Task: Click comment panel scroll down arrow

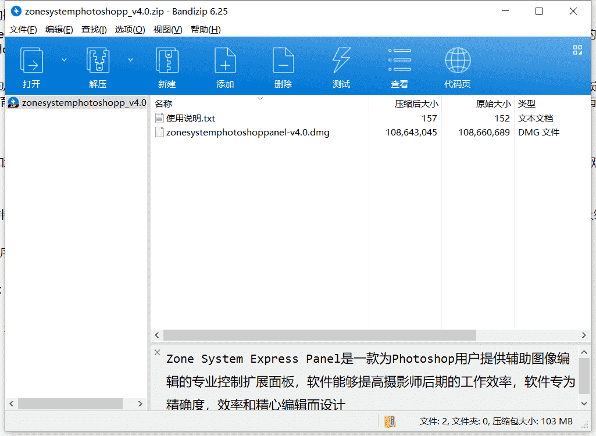Action: (584, 403)
